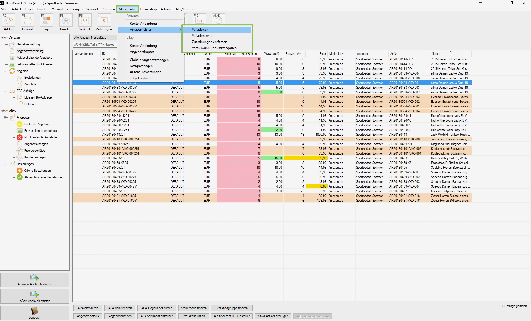531x321 pixels.
Task: Open the Alt+D dashboard gauge icon
Action: tap(219, 19)
